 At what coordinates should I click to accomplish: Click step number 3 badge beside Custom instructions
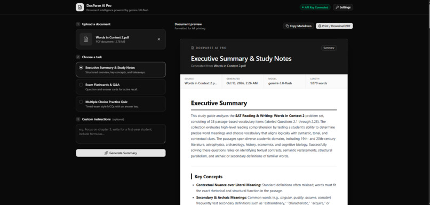coord(78,120)
